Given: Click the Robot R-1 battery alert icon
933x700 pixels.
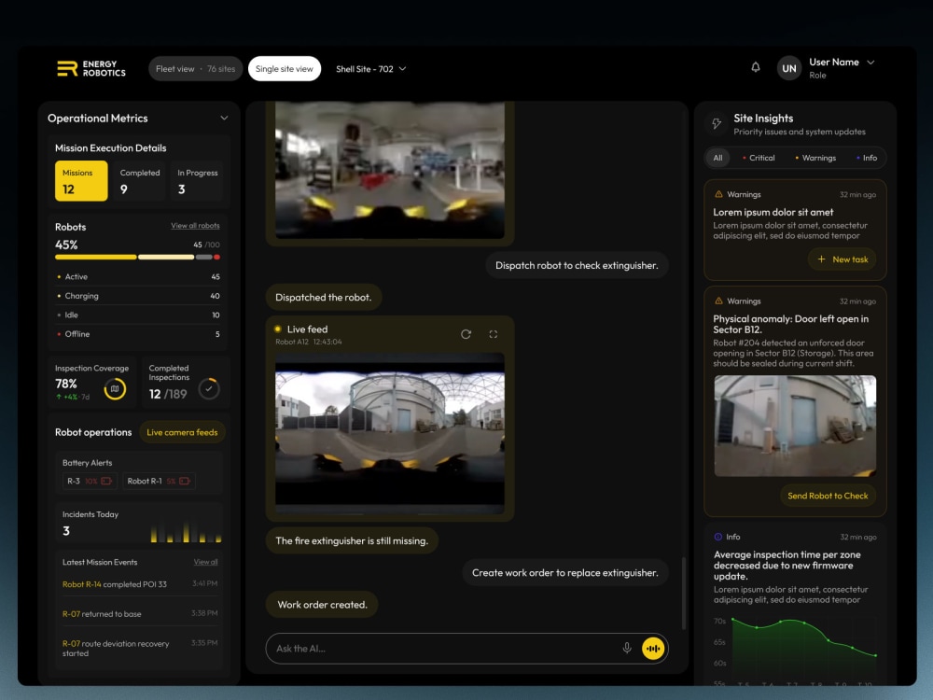Looking at the screenshot, I should tap(185, 481).
